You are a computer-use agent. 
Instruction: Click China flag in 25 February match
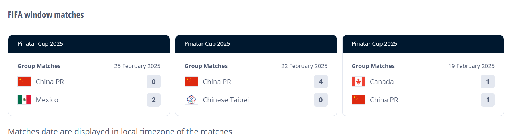(x=24, y=82)
